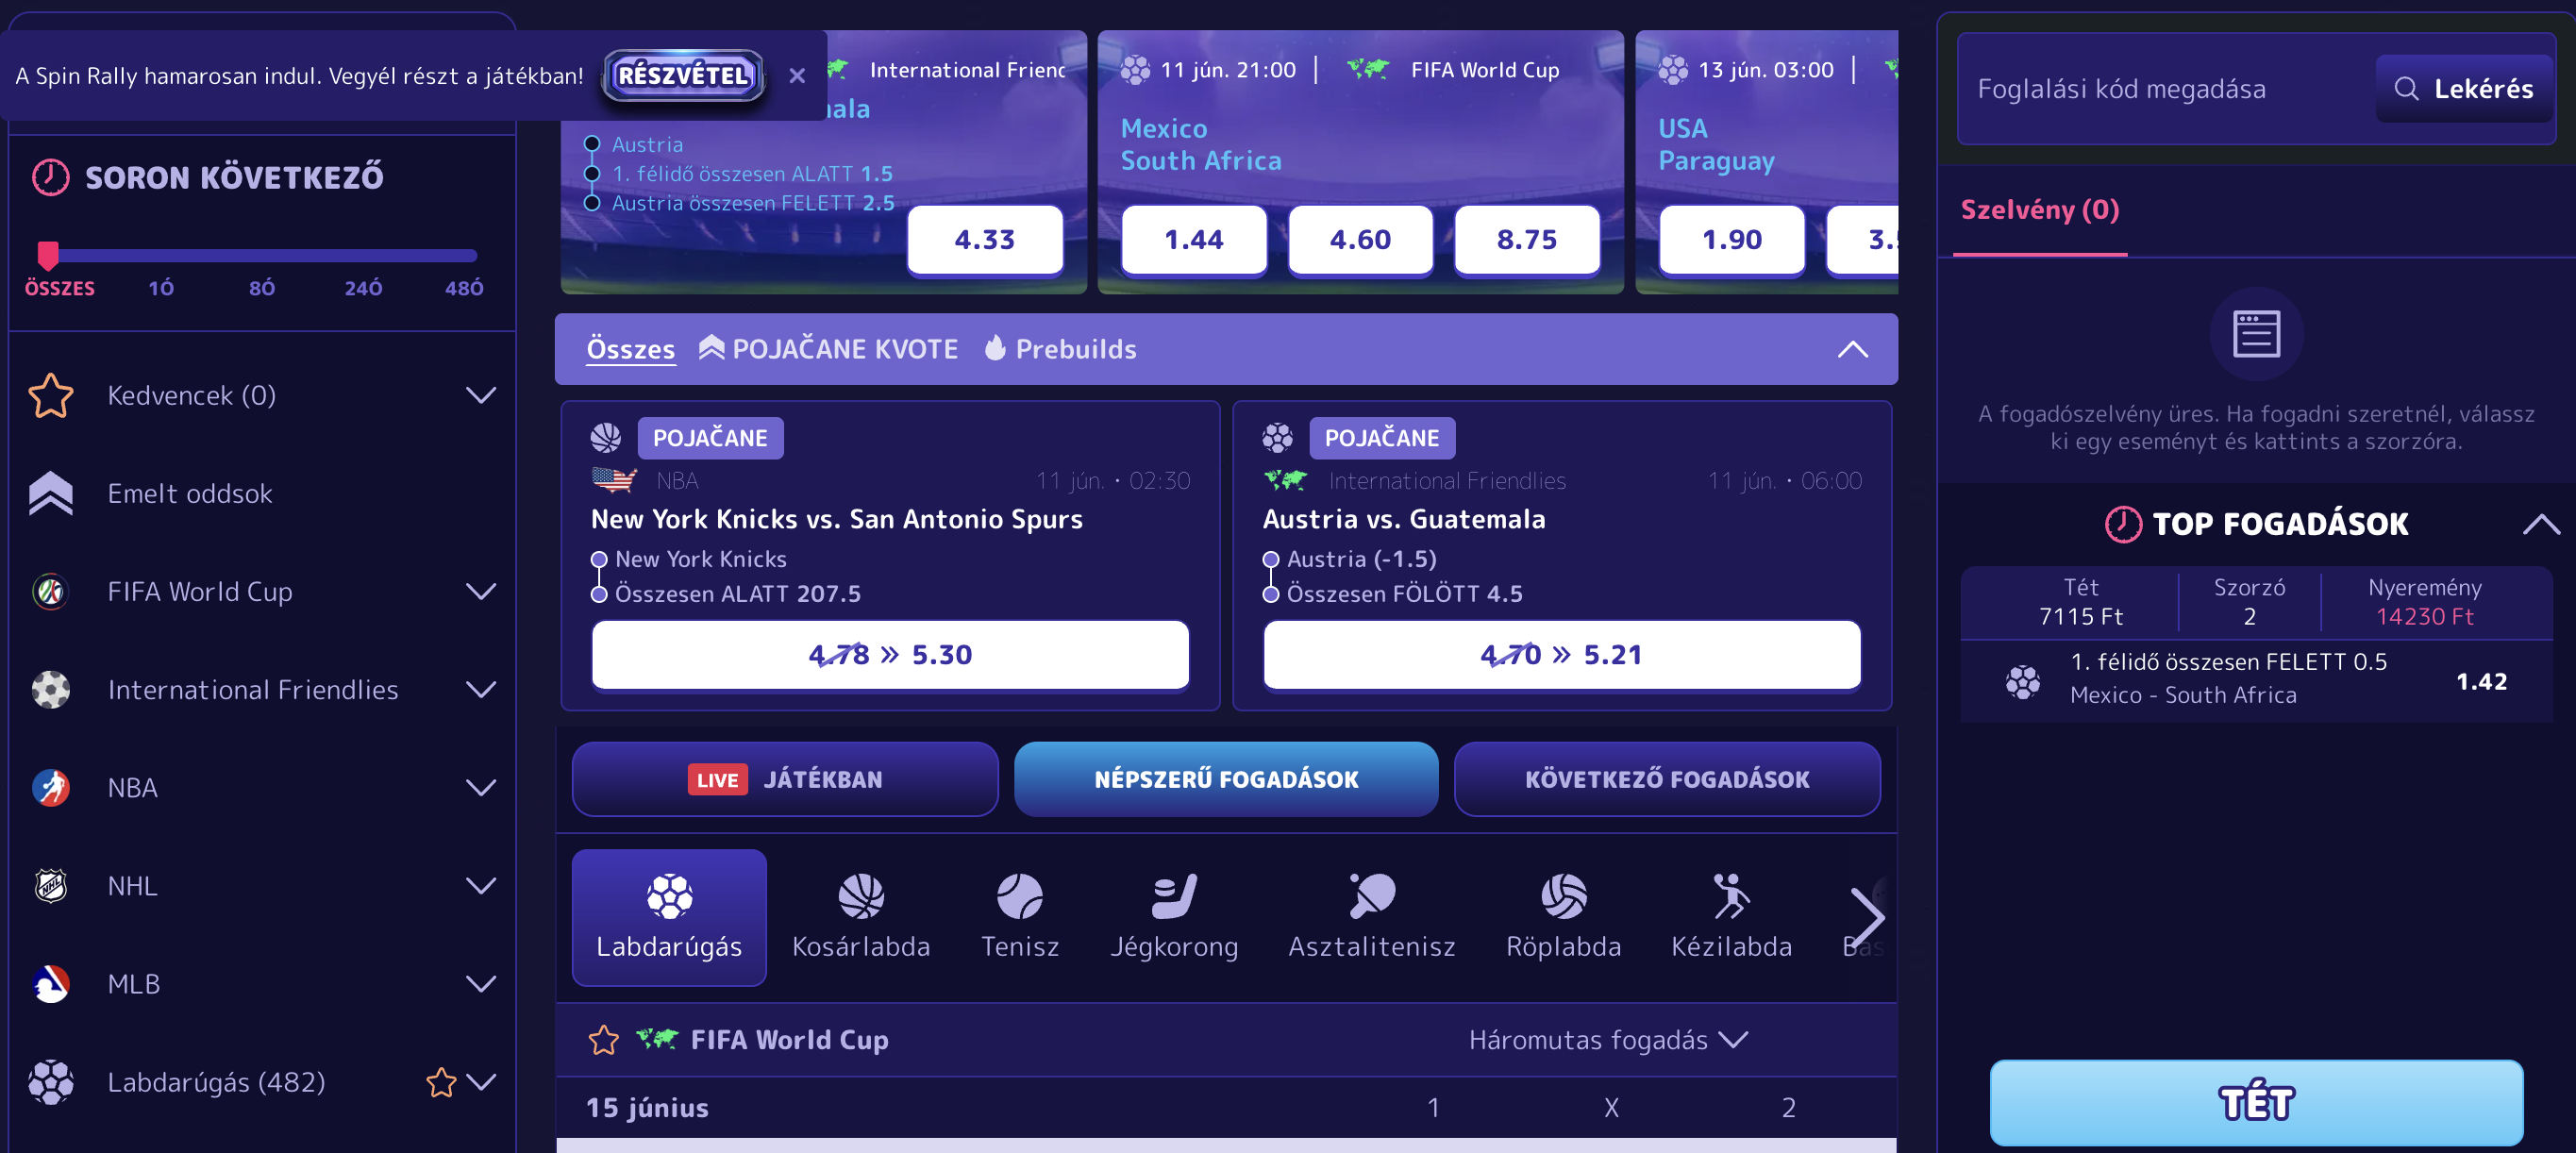The height and width of the screenshot is (1153, 2576).
Task: Open the LIVE Játékban tab
Action: (x=785, y=779)
